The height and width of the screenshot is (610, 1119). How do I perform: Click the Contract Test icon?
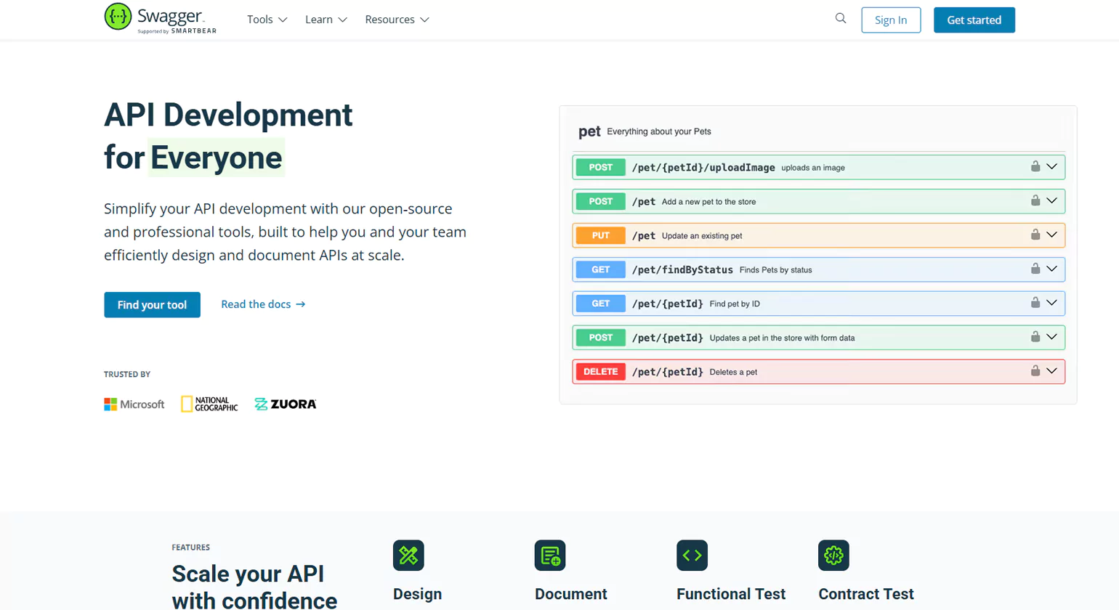[833, 555]
